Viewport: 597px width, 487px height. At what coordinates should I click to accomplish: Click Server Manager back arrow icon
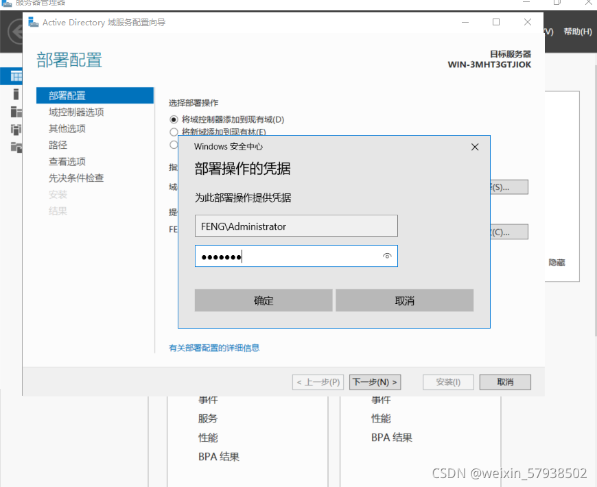(15, 32)
